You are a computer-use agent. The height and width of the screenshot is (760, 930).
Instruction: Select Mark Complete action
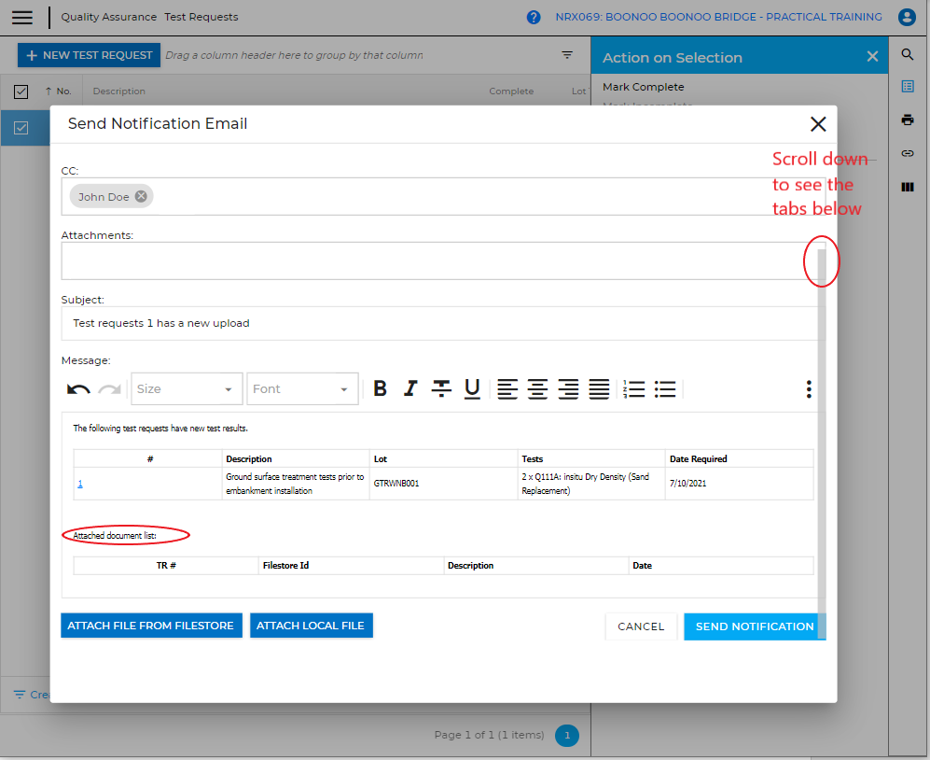(644, 87)
